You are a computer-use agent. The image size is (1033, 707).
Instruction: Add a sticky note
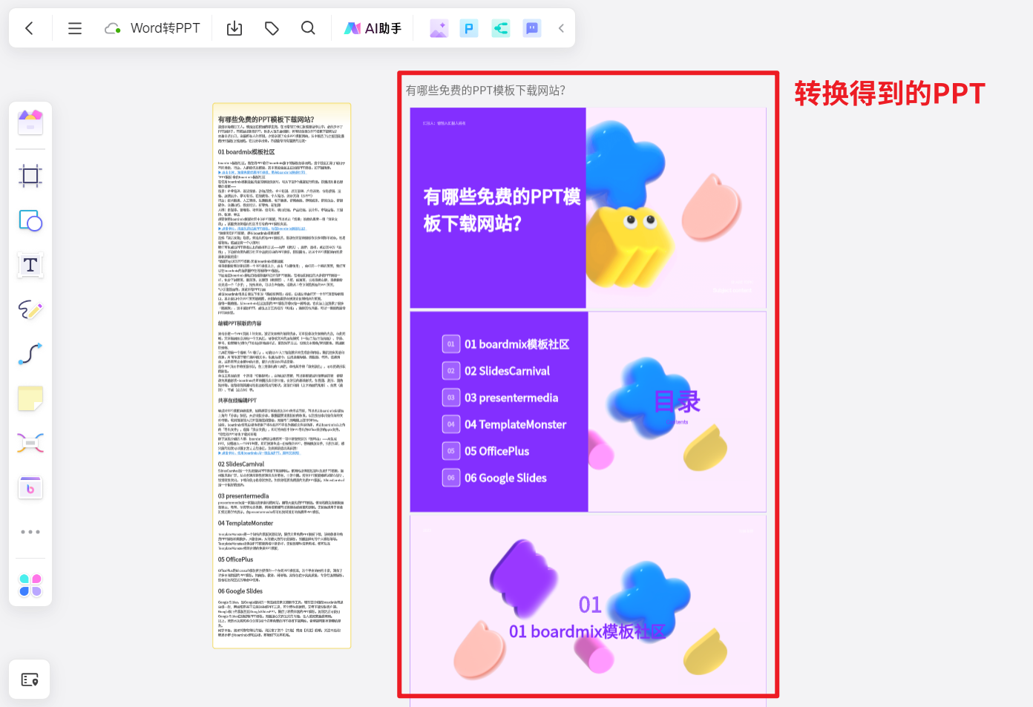coord(30,398)
